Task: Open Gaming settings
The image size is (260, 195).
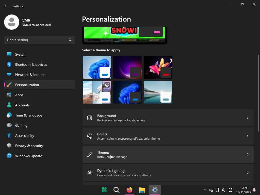Action: [40, 125]
